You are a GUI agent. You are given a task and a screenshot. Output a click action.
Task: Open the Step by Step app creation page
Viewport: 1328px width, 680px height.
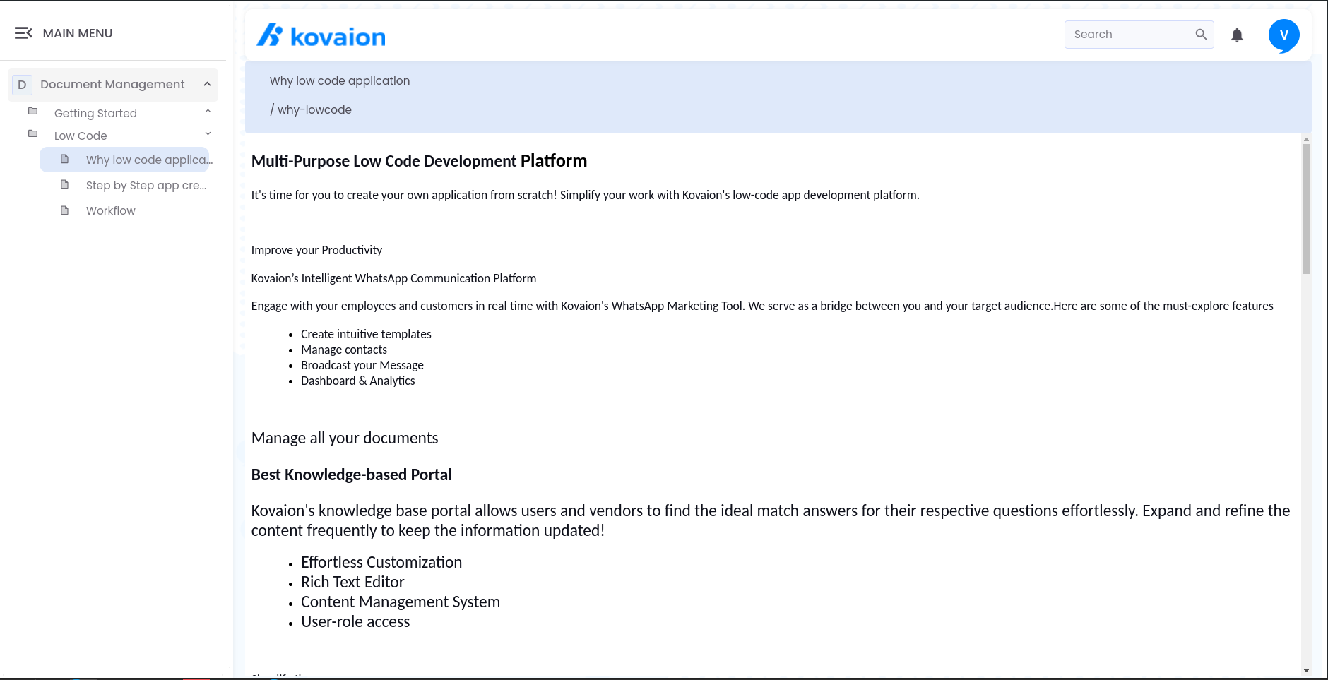coord(146,185)
